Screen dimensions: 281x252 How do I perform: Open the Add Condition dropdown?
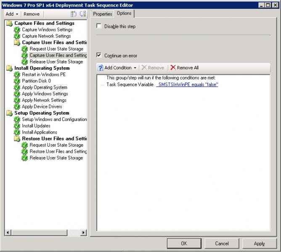pos(117,68)
